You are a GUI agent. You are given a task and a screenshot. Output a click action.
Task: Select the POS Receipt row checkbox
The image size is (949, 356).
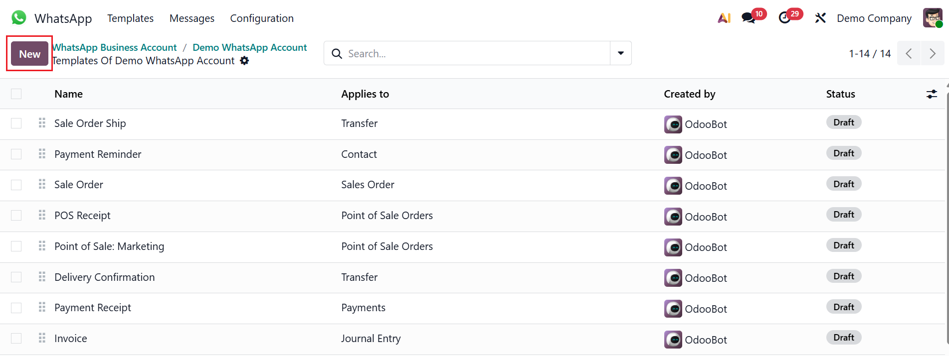click(16, 215)
